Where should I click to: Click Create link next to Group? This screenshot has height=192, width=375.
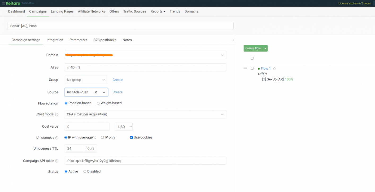coord(117,80)
